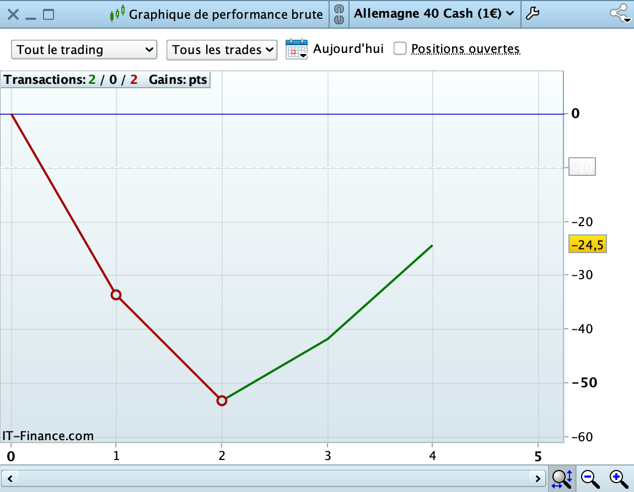
Task: Click the IT-Finance.com text
Action: (48, 436)
